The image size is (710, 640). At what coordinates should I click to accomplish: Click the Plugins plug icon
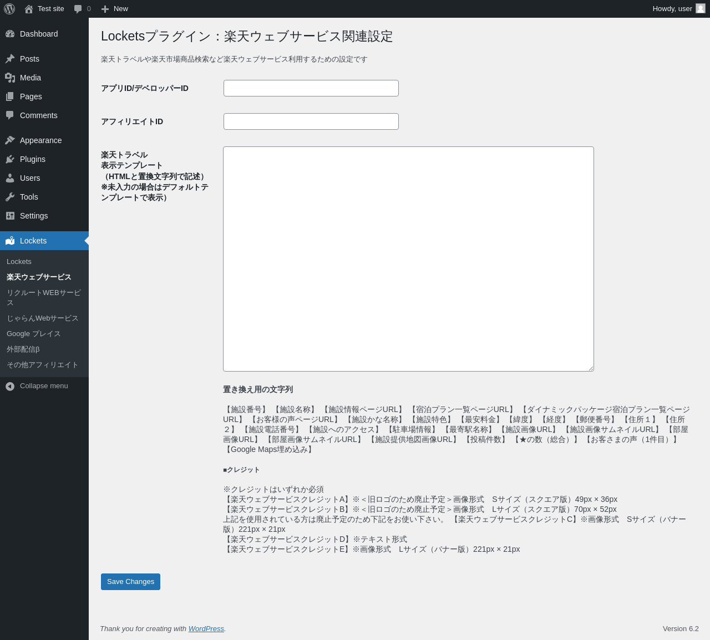click(x=10, y=159)
